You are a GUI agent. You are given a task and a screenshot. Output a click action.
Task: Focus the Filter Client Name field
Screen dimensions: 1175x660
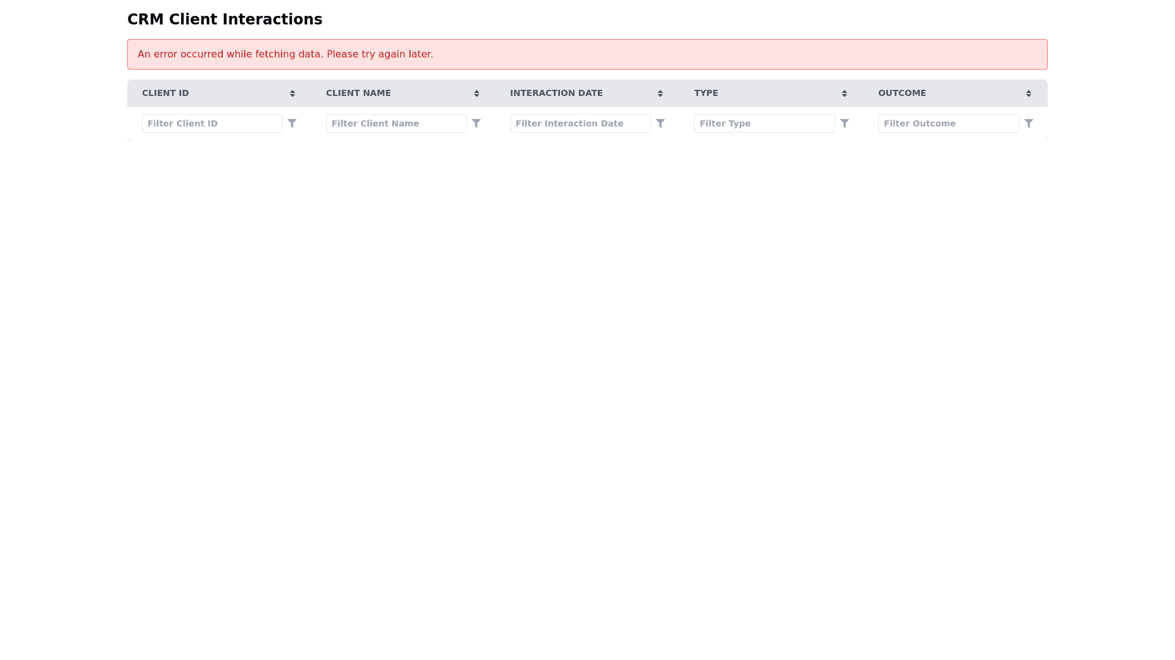[396, 123]
